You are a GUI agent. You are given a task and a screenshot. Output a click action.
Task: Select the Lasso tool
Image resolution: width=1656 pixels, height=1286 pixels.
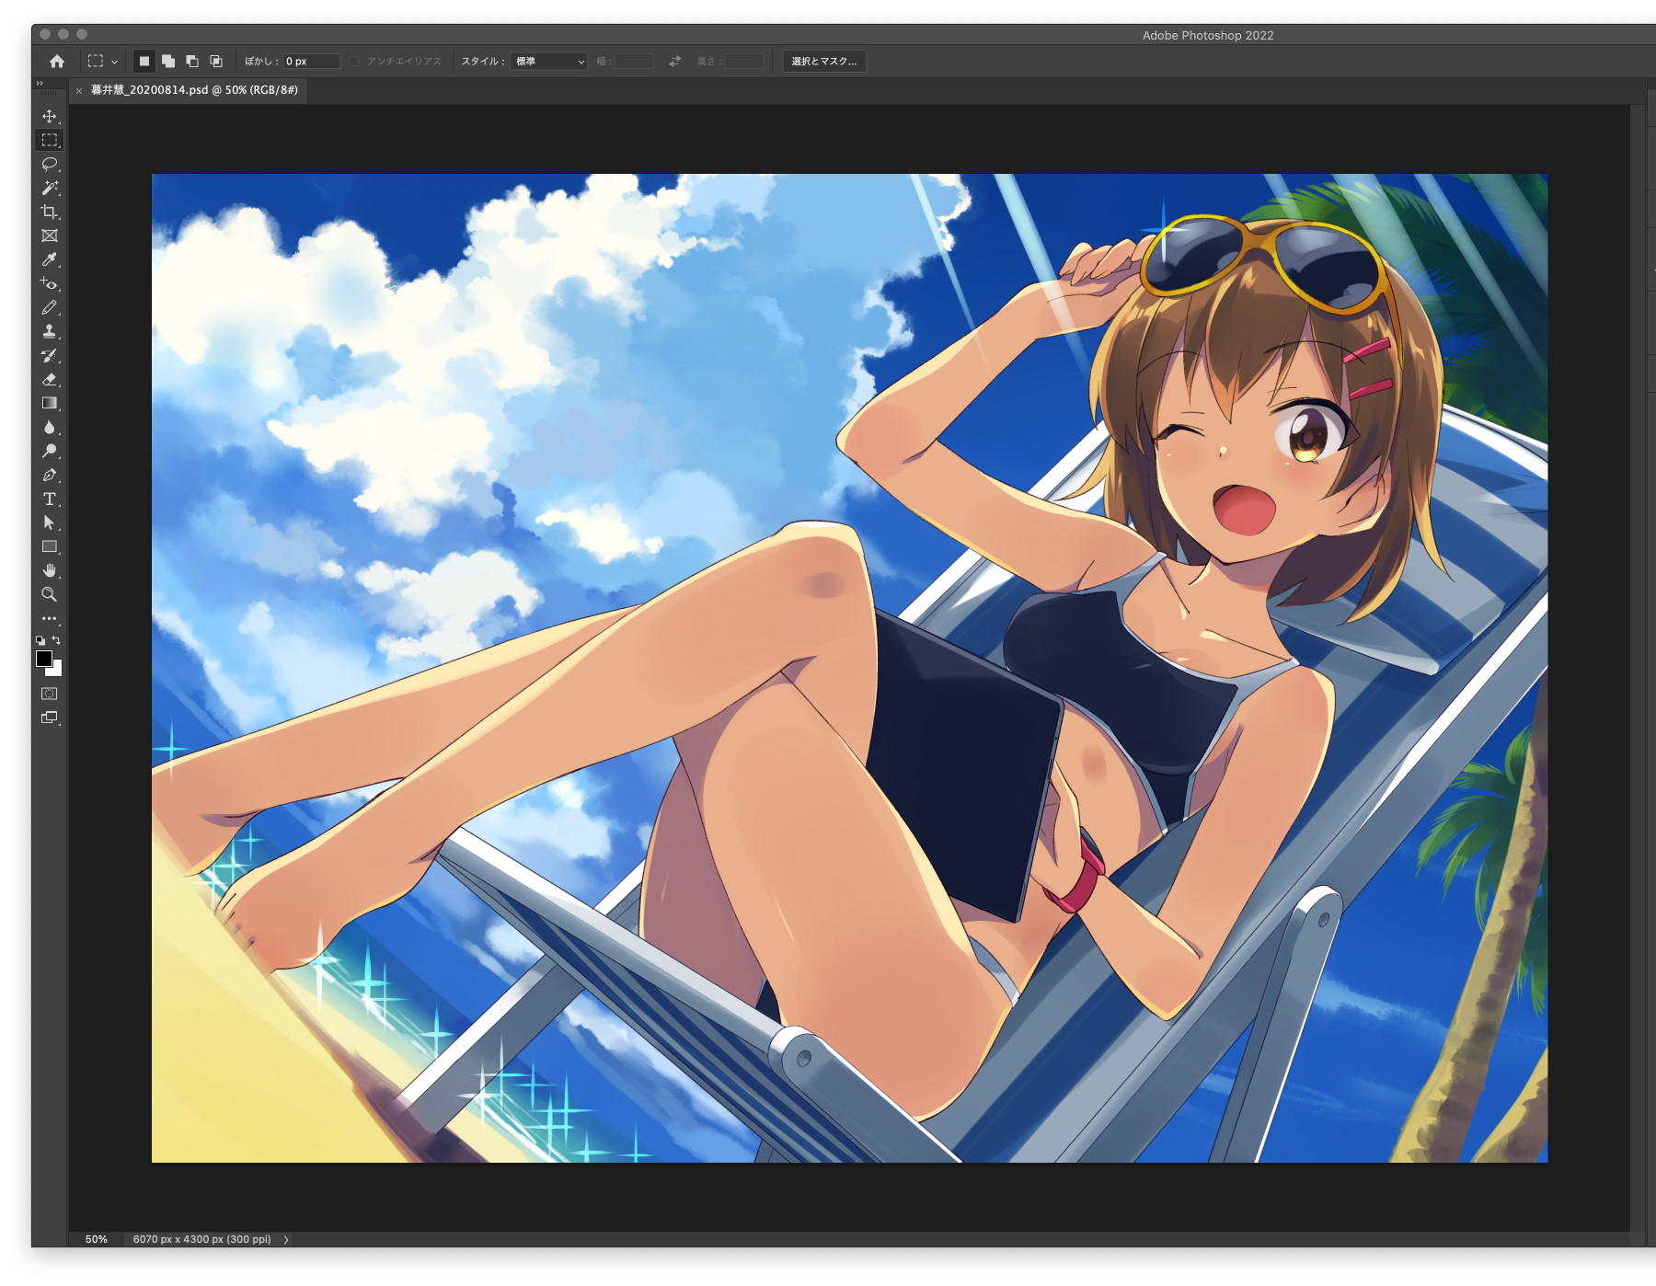click(x=50, y=165)
